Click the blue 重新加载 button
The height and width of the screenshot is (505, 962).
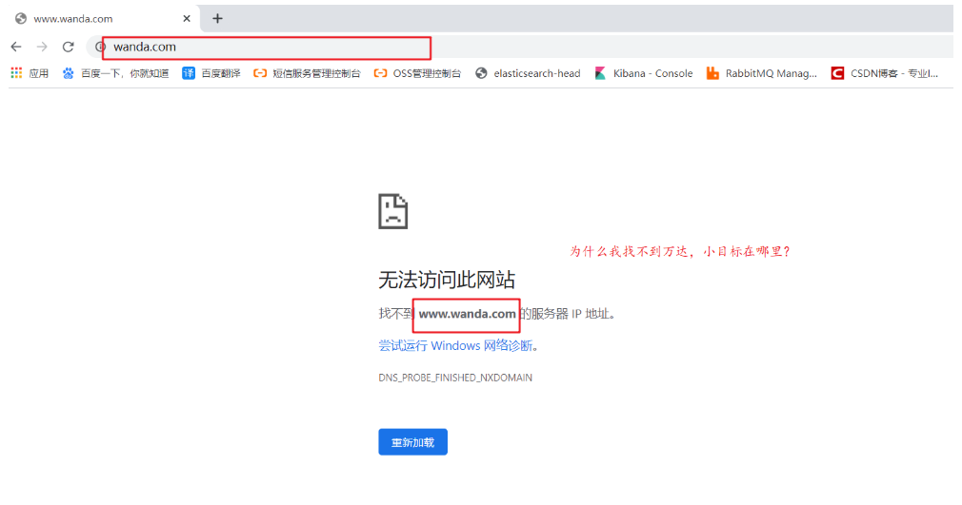click(413, 442)
